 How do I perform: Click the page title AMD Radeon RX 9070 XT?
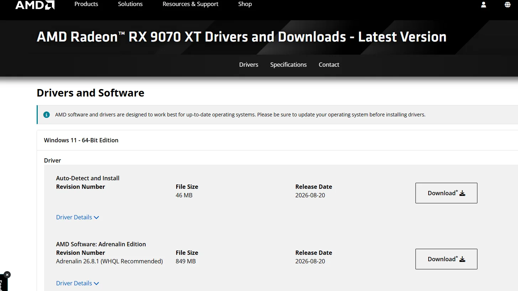[241, 37]
